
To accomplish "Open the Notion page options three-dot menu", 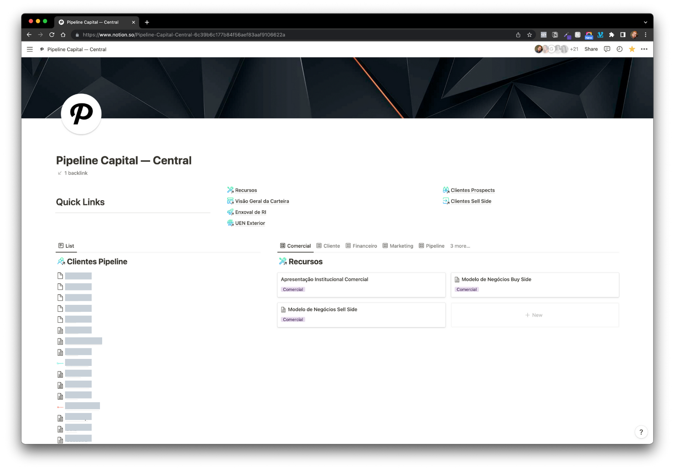I will [644, 49].
